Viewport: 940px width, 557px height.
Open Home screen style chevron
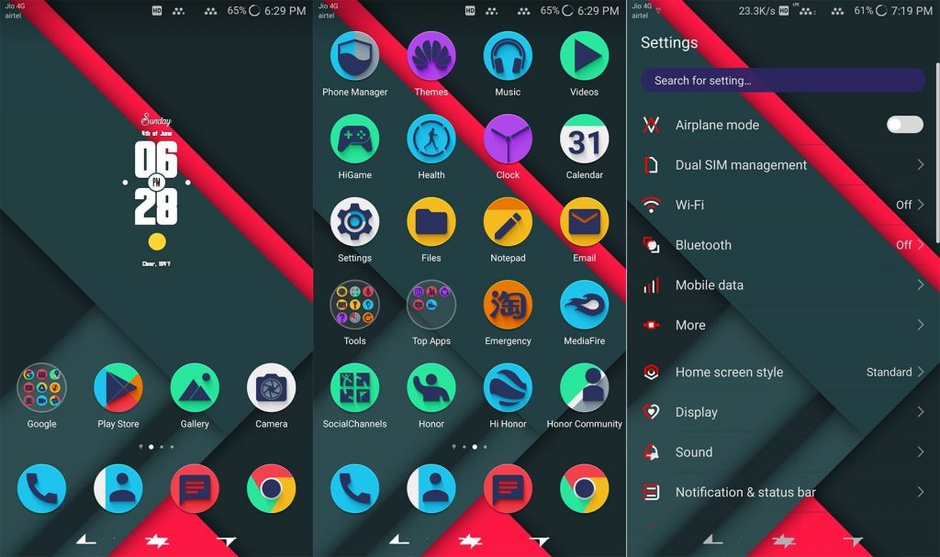pyautogui.click(x=920, y=372)
